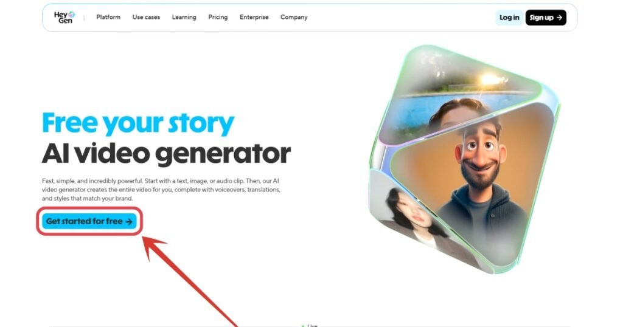Open the Enterprise nav item
The height and width of the screenshot is (327, 623).
click(x=254, y=18)
